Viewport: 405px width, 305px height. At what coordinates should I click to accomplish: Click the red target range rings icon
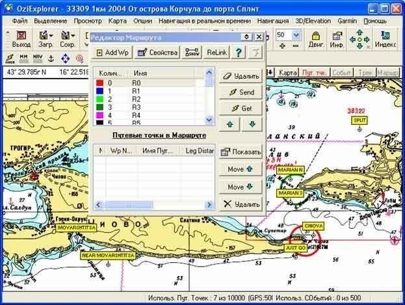pos(79,59)
